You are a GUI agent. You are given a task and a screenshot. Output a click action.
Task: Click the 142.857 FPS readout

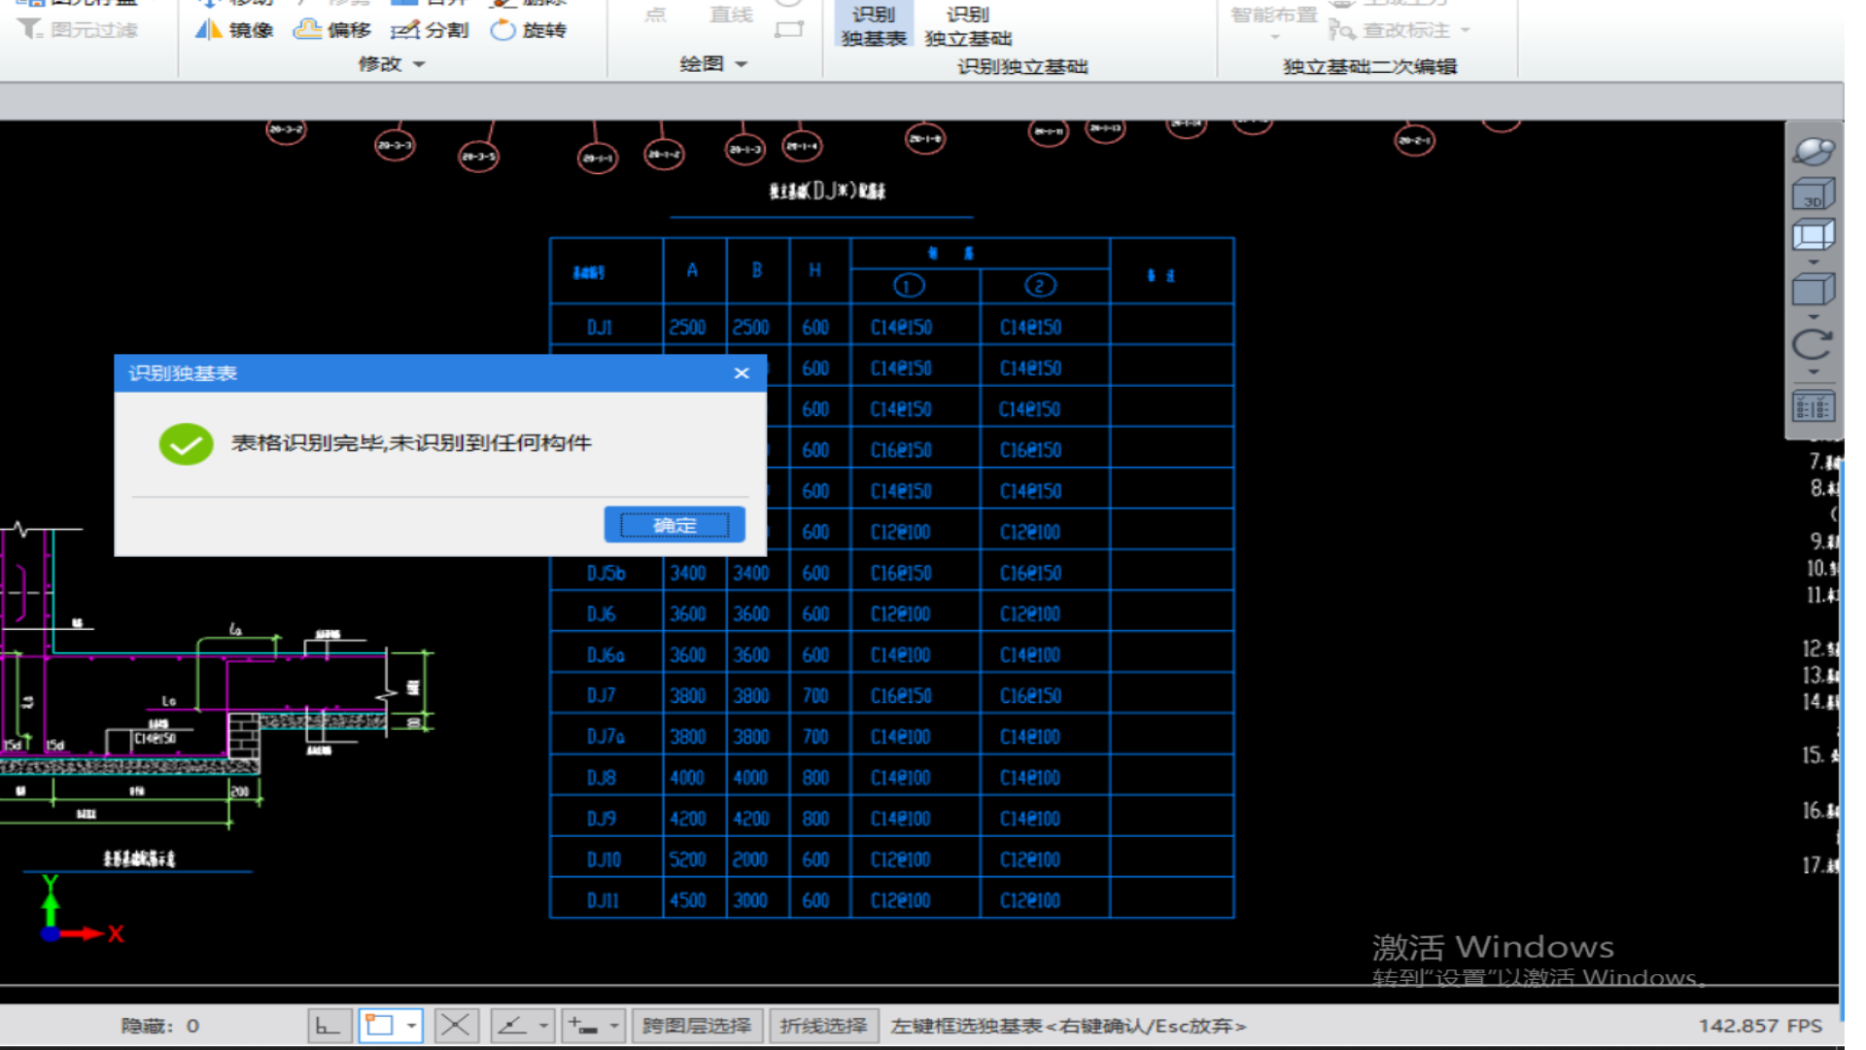point(1760,1026)
